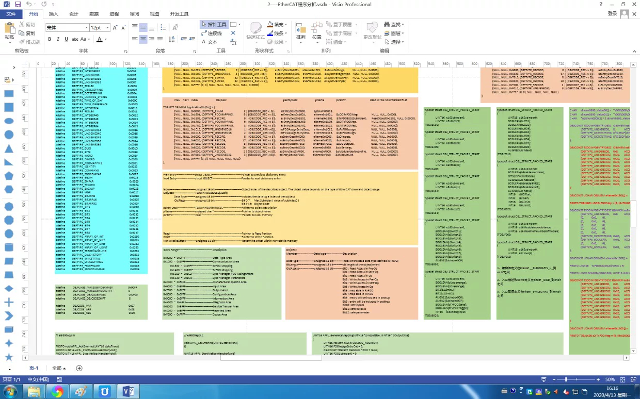Toggle underline formatting

point(66,39)
